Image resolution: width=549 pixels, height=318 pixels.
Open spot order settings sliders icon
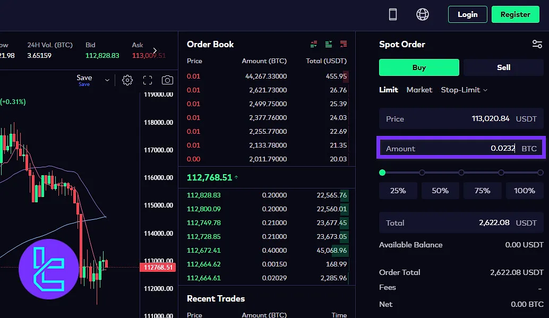[537, 44]
